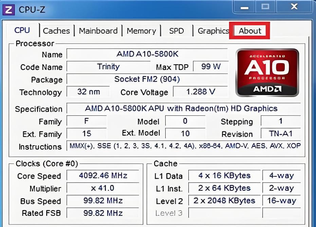Click the Bus Speed label
Viewport: 316px width, 227px height.
pos(40,201)
